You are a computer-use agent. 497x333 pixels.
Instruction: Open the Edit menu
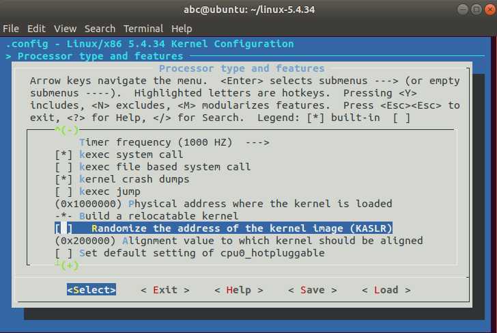[36, 29]
